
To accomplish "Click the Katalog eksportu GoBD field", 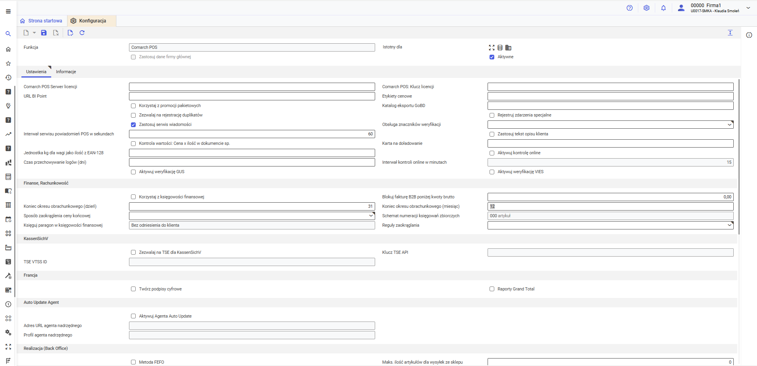I will pyautogui.click(x=611, y=106).
